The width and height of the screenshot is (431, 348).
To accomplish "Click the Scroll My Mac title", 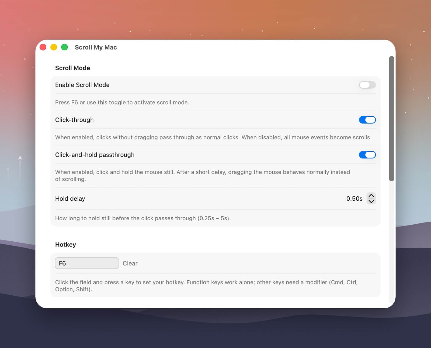I will pyautogui.click(x=96, y=47).
